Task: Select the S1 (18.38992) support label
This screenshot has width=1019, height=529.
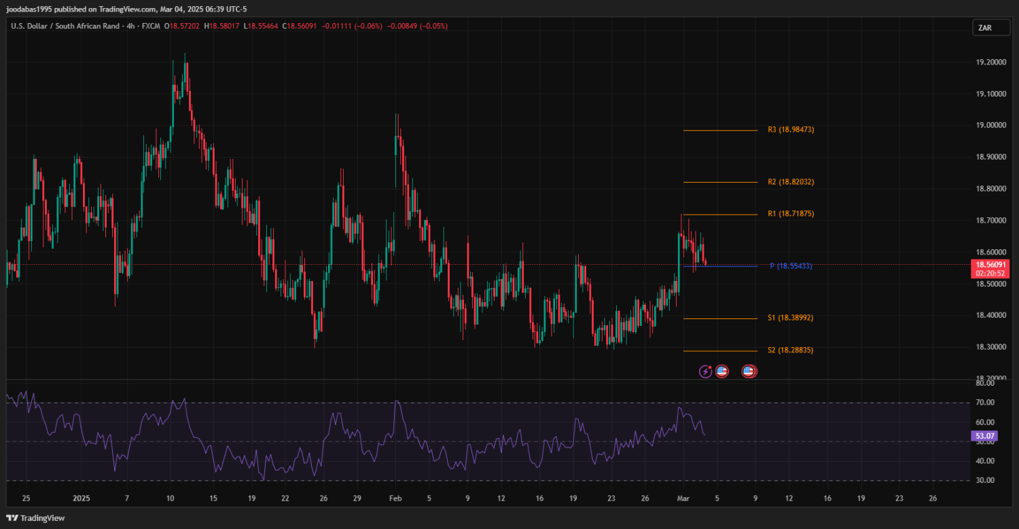Action: (x=791, y=318)
